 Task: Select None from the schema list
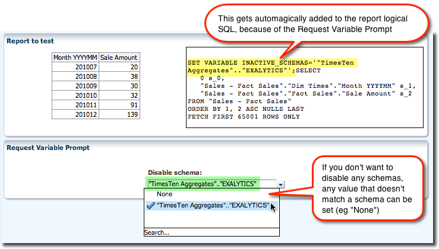(165, 194)
